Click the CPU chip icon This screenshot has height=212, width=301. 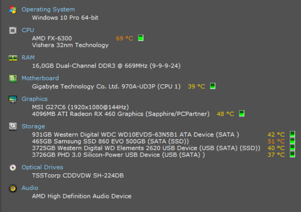click(13, 30)
